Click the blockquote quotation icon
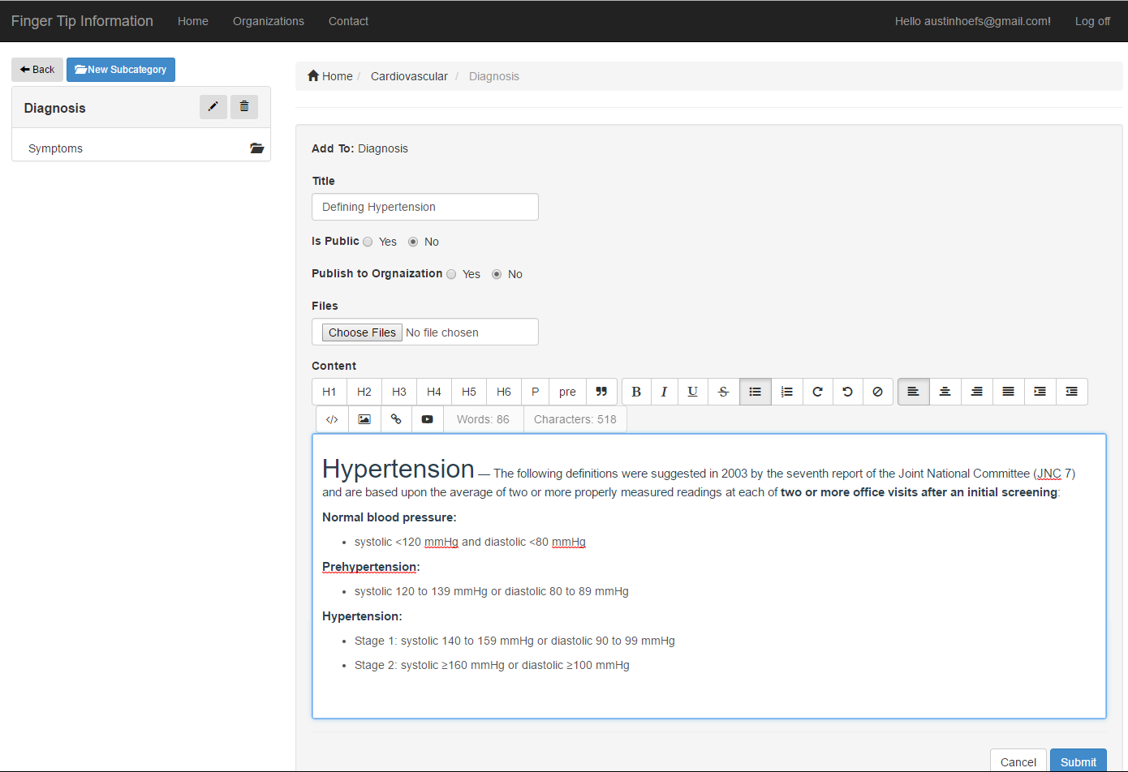Screen dimensions: 1128x772 point(601,392)
